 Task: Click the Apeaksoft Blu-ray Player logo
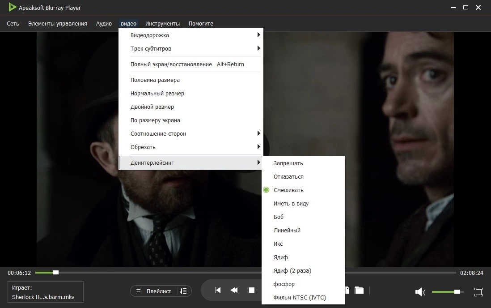(12, 7)
